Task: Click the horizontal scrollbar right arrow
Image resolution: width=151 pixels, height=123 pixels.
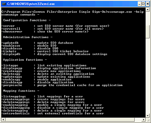Action: click(x=144, y=120)
